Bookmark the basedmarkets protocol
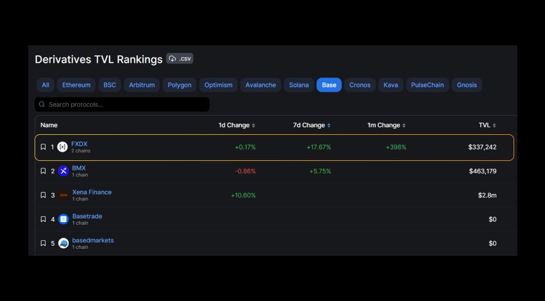Screen dimensions: 545x301 click(43, 243)
